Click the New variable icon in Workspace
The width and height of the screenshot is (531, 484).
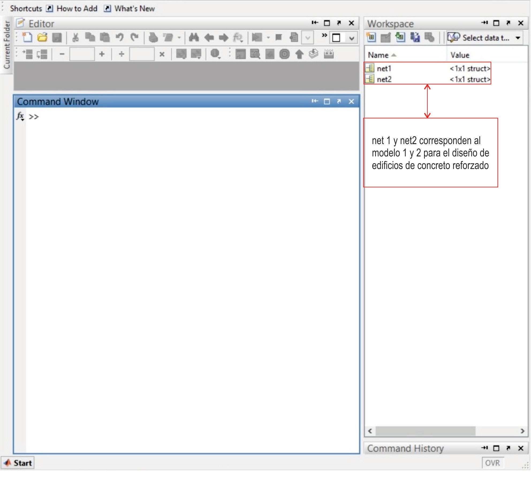tap(371, 37)
